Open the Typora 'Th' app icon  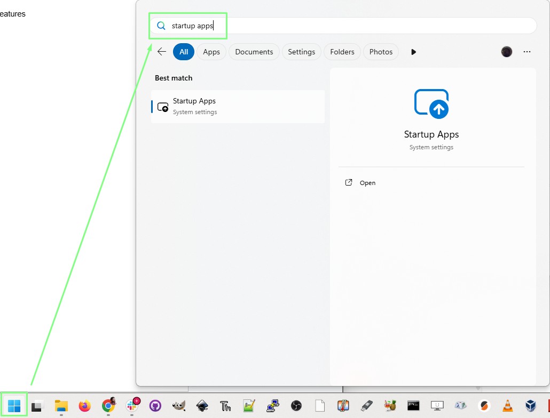(x=225, y=406)
